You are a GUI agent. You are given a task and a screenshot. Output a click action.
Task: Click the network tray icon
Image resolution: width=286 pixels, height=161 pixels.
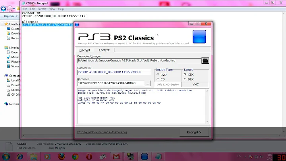click(256, 157)
